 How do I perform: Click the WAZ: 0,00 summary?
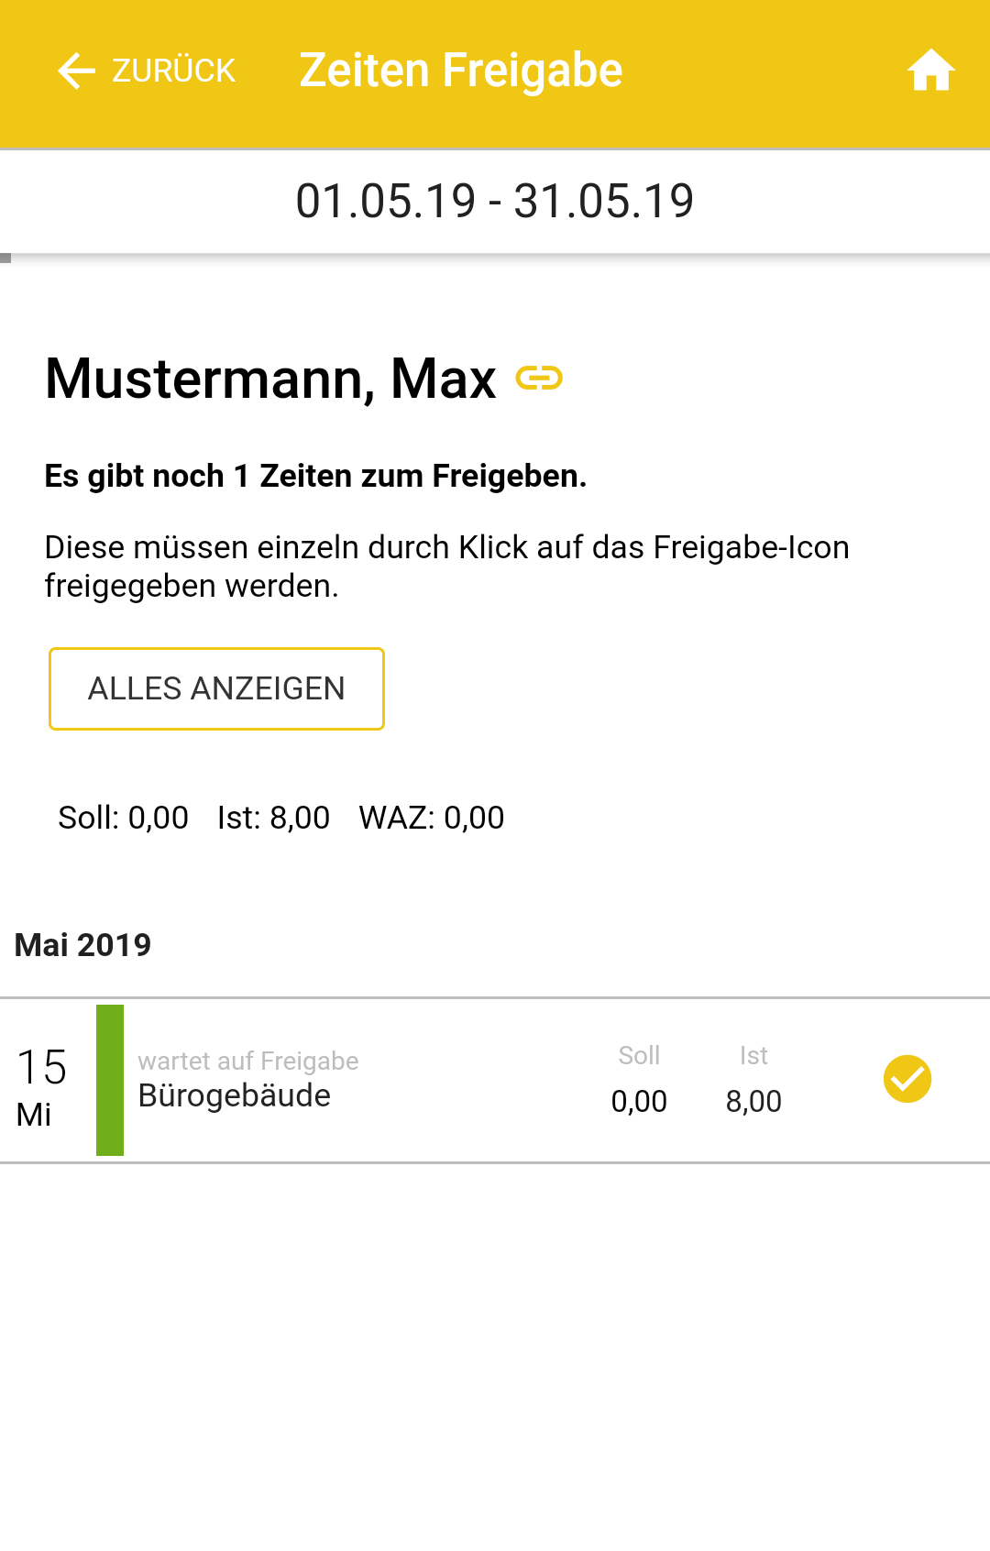coord(432,818)
